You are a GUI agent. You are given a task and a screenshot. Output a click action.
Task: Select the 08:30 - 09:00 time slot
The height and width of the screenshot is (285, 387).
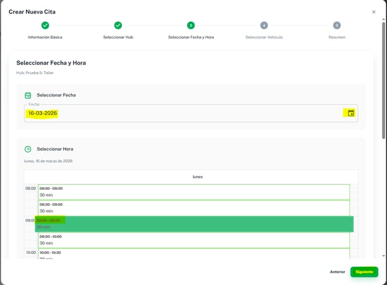point(194,208)
